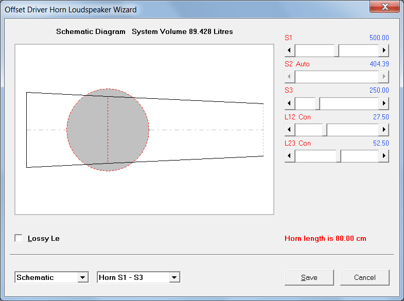The height and width of the screenshot is (301, 404).
Task: Click the S2 Auto slider right arrow
Action: (x=383, y=77)
